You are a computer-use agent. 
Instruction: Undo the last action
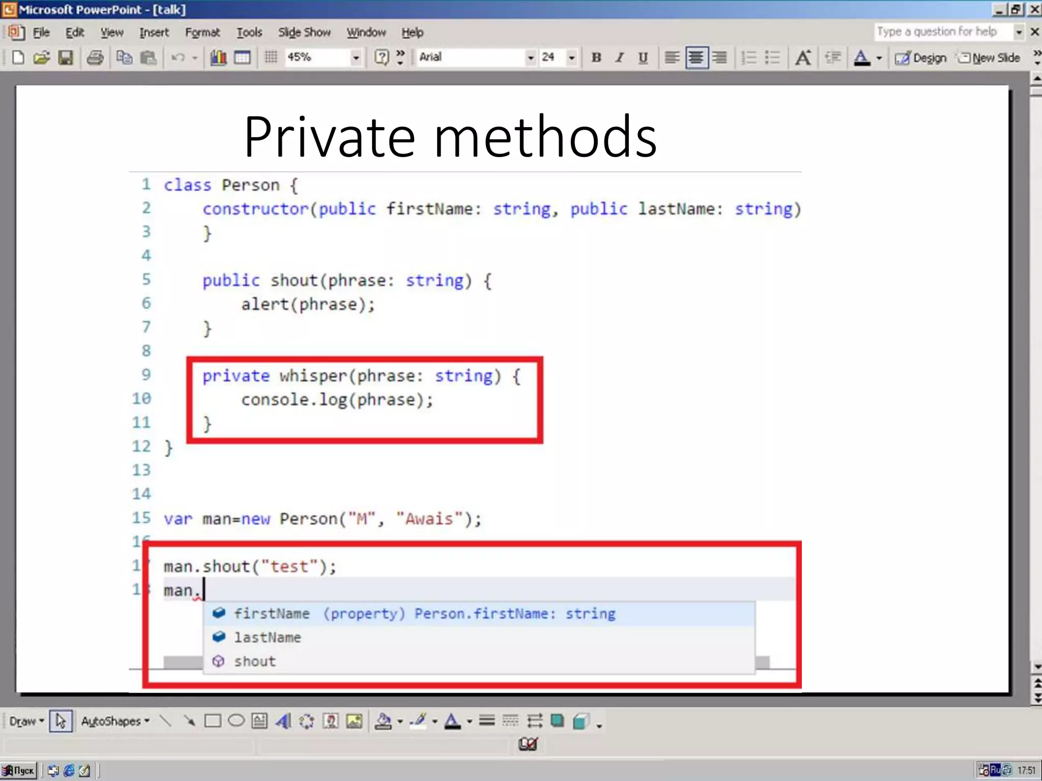[178, 57]
